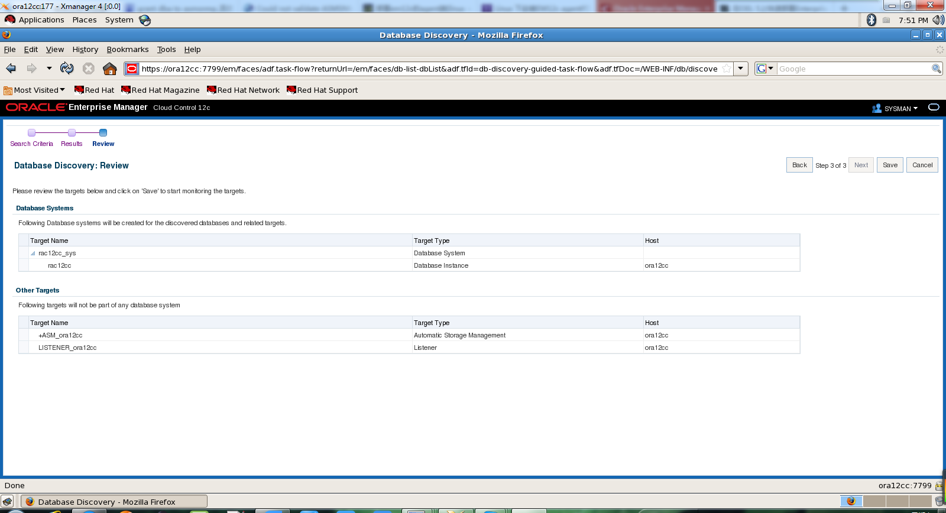Click the Bluetooth tray icon

point(871,20)
